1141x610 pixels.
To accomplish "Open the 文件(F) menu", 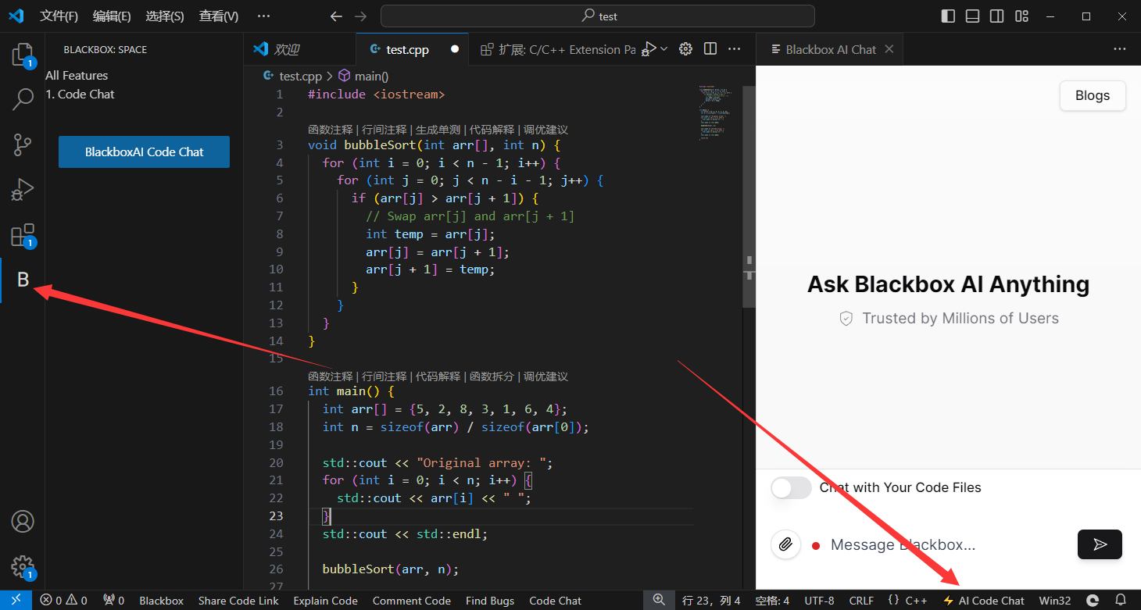I will [x=59, y=16].
